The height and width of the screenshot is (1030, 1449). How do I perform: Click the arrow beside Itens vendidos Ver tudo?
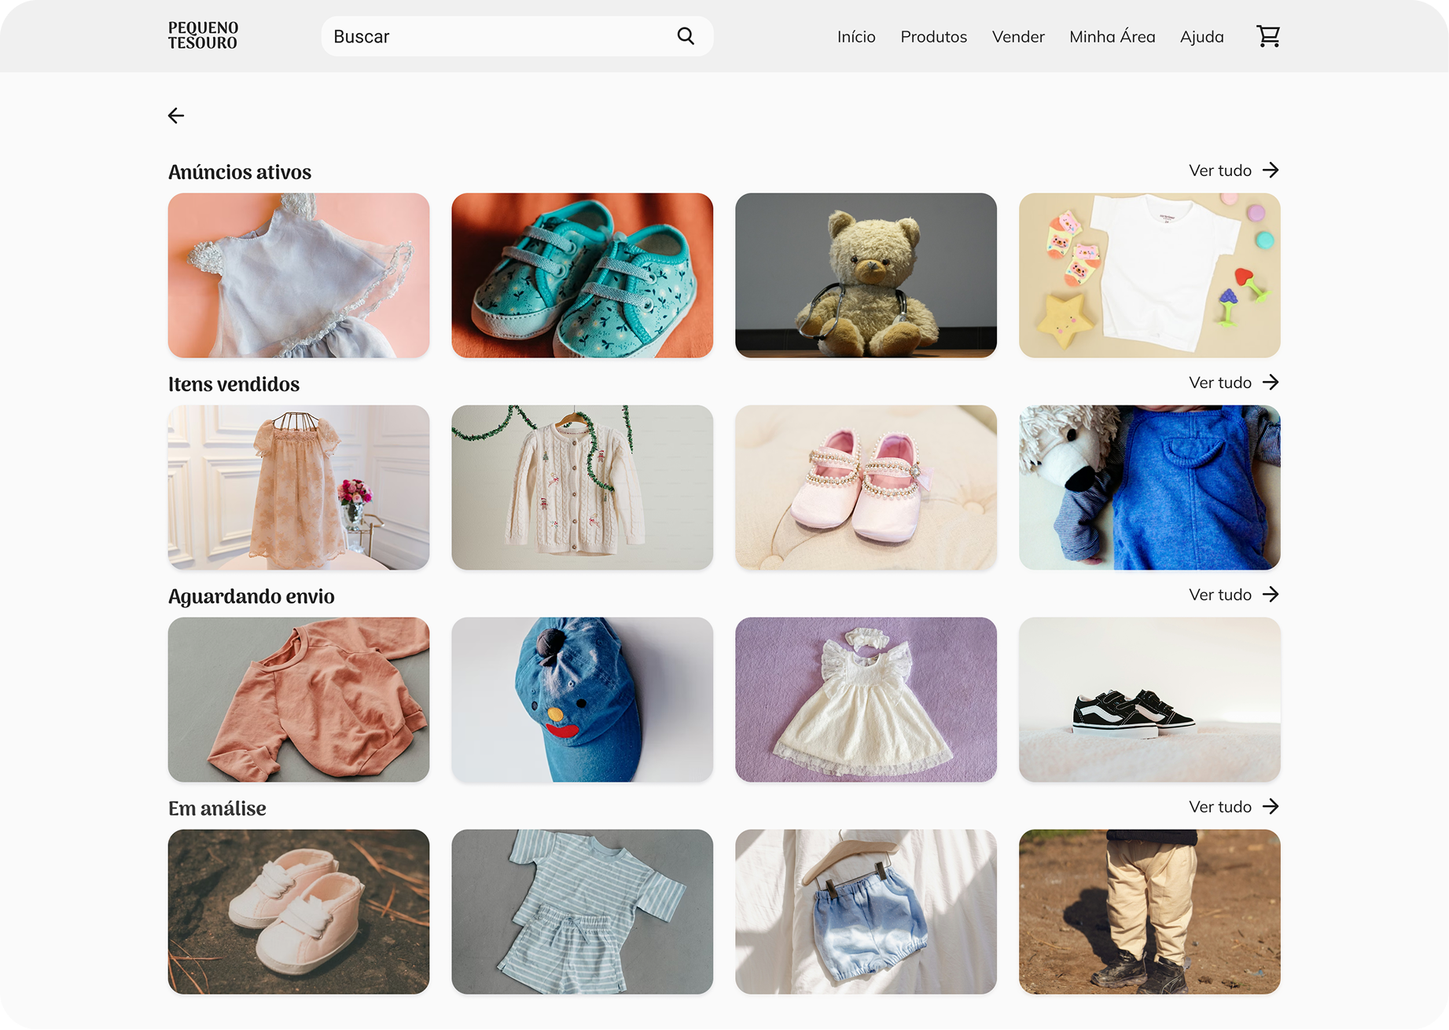[1271, 383]
